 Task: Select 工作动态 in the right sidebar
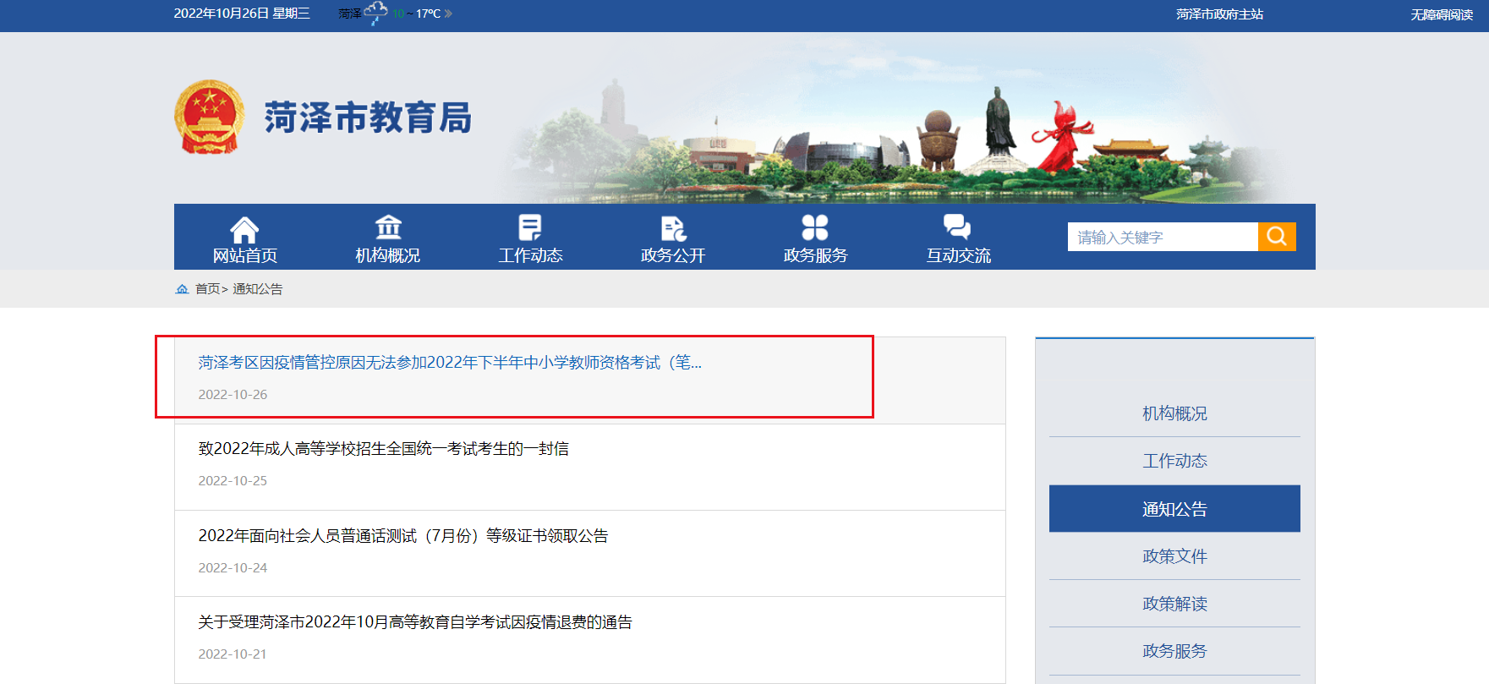coord(1174,461)
